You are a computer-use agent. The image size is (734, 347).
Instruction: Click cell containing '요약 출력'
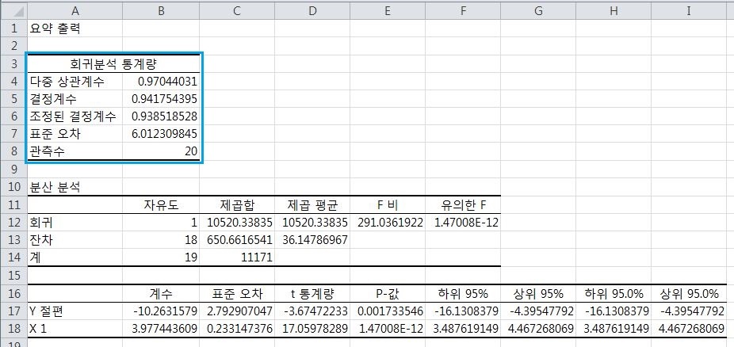coord(75,29)
